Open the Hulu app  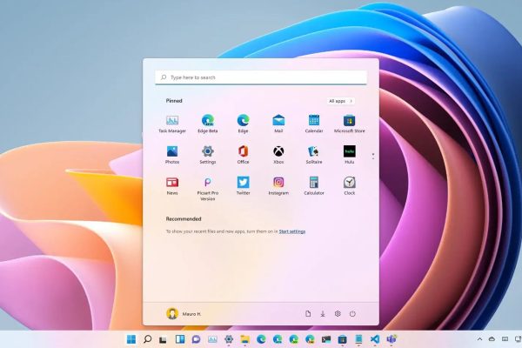[x=349, y=155]
